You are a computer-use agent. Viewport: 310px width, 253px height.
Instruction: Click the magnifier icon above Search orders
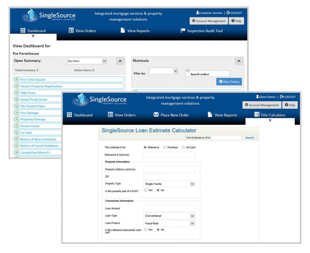click(x=188, y=71)
